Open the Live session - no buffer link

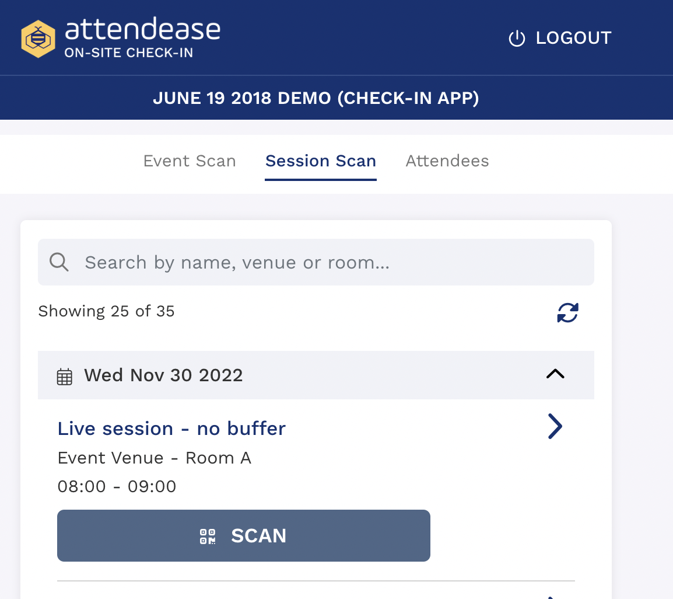171,428
